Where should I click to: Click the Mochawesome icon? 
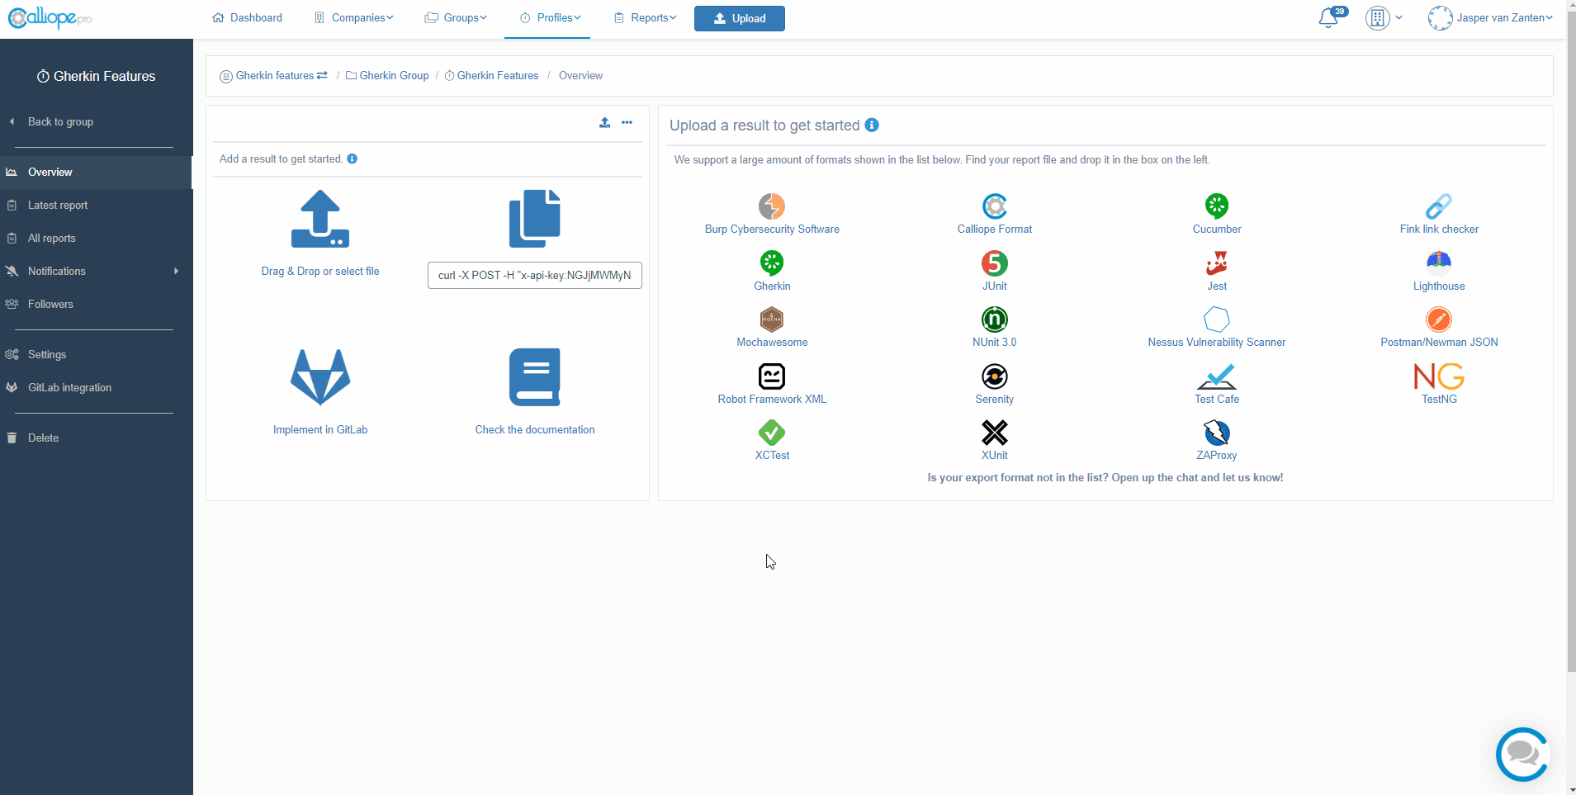coord(772,319)
